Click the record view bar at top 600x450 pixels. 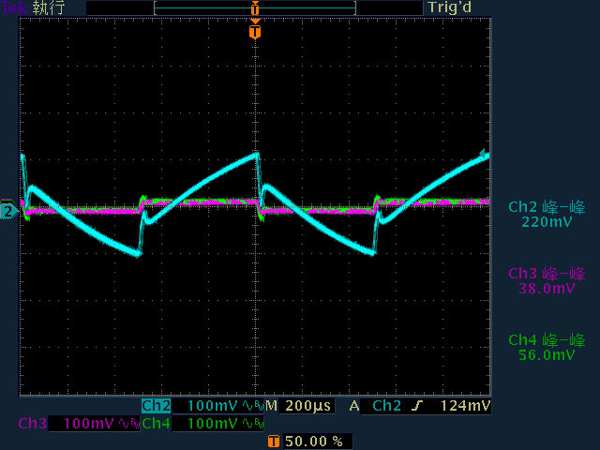click(255, 7)
